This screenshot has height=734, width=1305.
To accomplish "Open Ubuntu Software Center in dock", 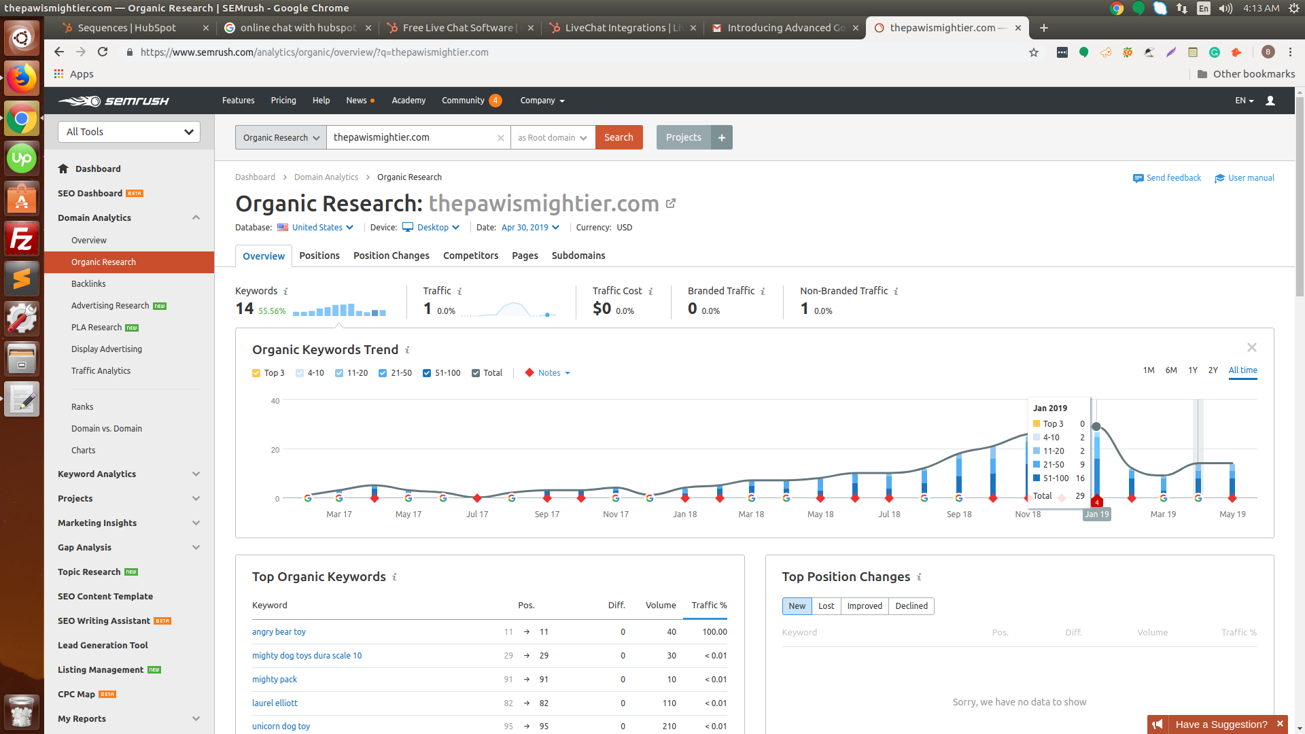I will pos(22,199).
